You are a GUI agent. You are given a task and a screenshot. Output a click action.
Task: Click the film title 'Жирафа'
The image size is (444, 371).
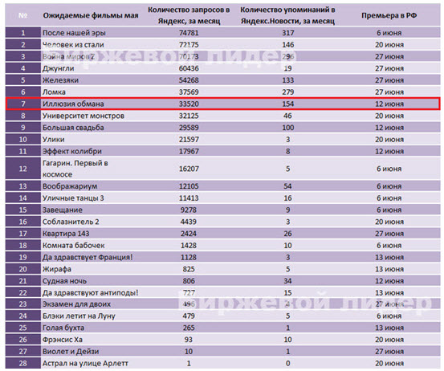[57, 269]
